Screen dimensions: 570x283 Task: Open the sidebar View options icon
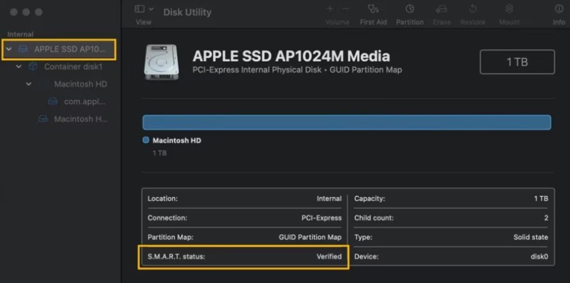(140, 9)
